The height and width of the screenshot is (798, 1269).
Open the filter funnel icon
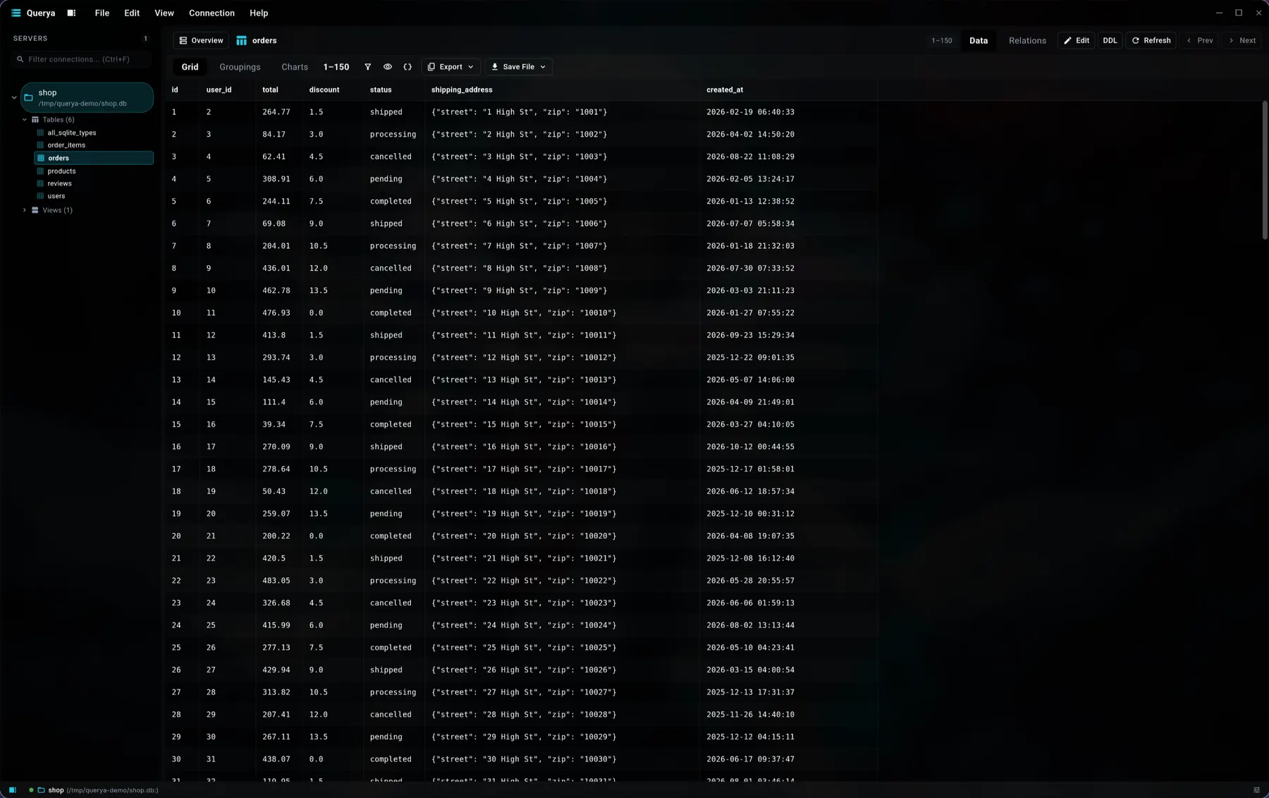pyautogui.click(x=367, y=67)
